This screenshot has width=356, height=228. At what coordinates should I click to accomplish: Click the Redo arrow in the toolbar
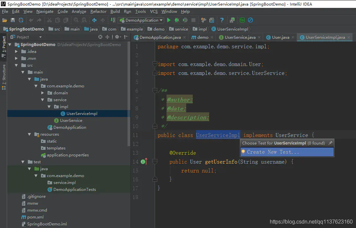click(39, 20)
